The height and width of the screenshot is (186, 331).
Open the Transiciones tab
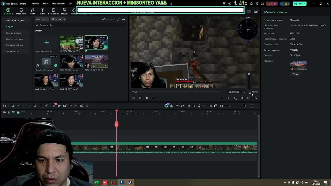pos(53,11)
